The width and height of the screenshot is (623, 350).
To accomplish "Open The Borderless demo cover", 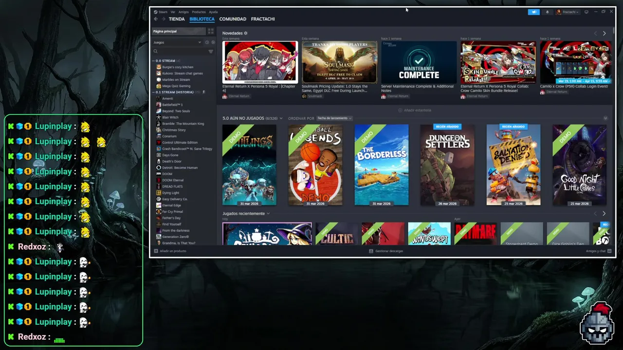I will 381,165.
